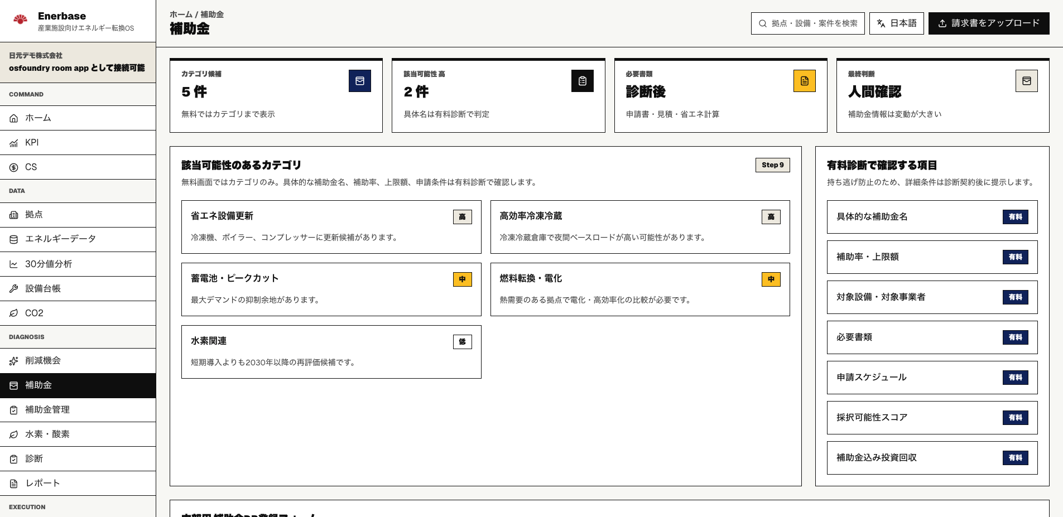The width and height of the screenshot is (1063, 517).
Task: Click the 設備台帳 wrench icon
Action: pos(14,289)
